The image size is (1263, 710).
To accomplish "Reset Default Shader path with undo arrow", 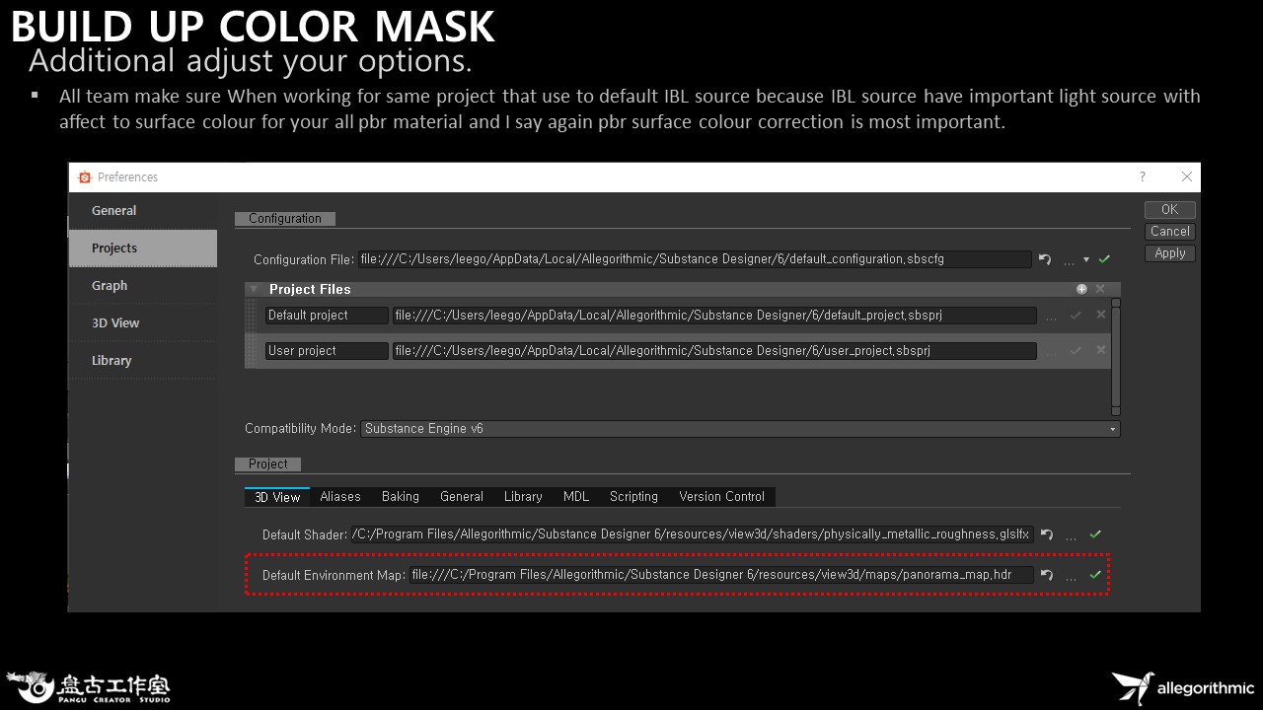I will [1047, 534].
